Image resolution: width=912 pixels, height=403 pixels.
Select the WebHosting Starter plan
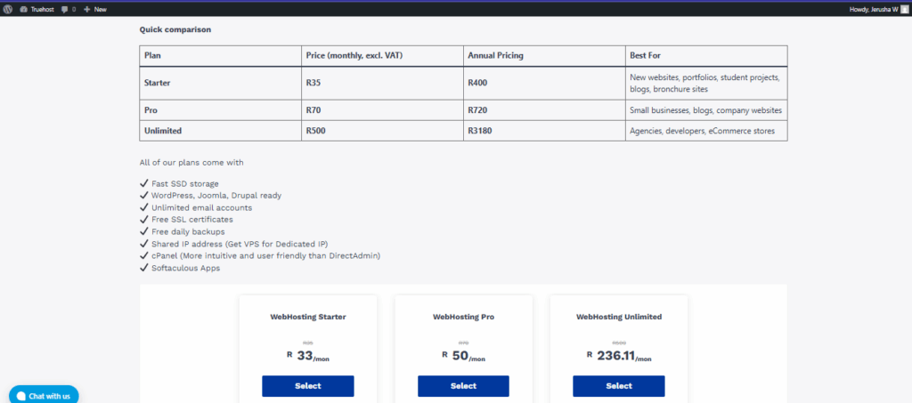[x=307, y=385]
